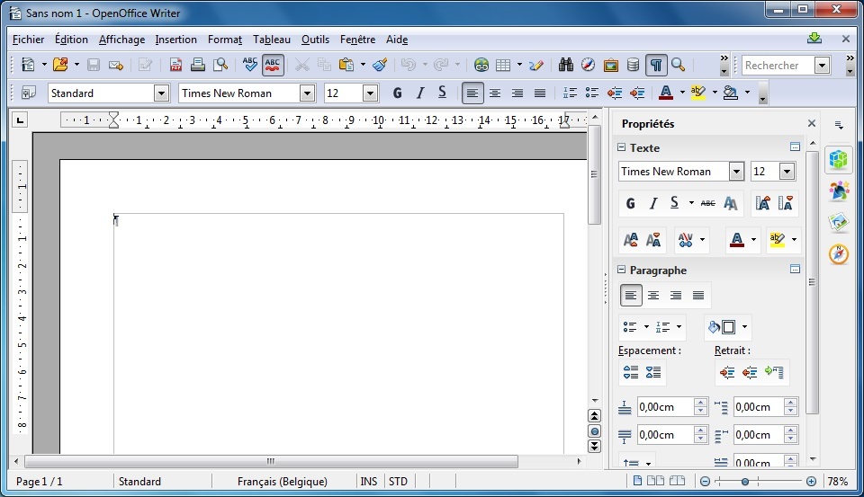This screenshot has height=497, width=864.
Task: Open toolbar font name dropdown
Action: [308, 93]
